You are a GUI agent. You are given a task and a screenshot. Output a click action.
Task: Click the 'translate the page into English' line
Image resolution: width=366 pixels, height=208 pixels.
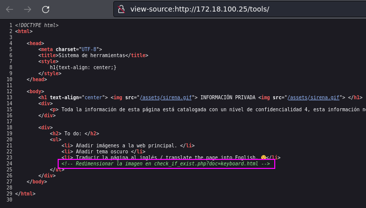[171, 157]
